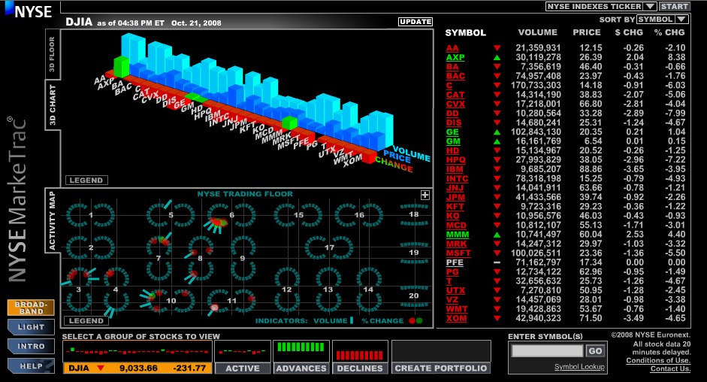Open the NYSE Indexes Ticker dropdown arrow

coord(650,6)
